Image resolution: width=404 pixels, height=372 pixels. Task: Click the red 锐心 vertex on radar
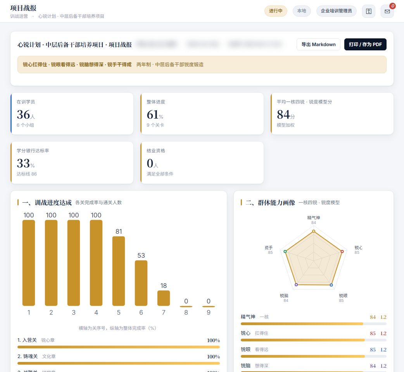342,251
